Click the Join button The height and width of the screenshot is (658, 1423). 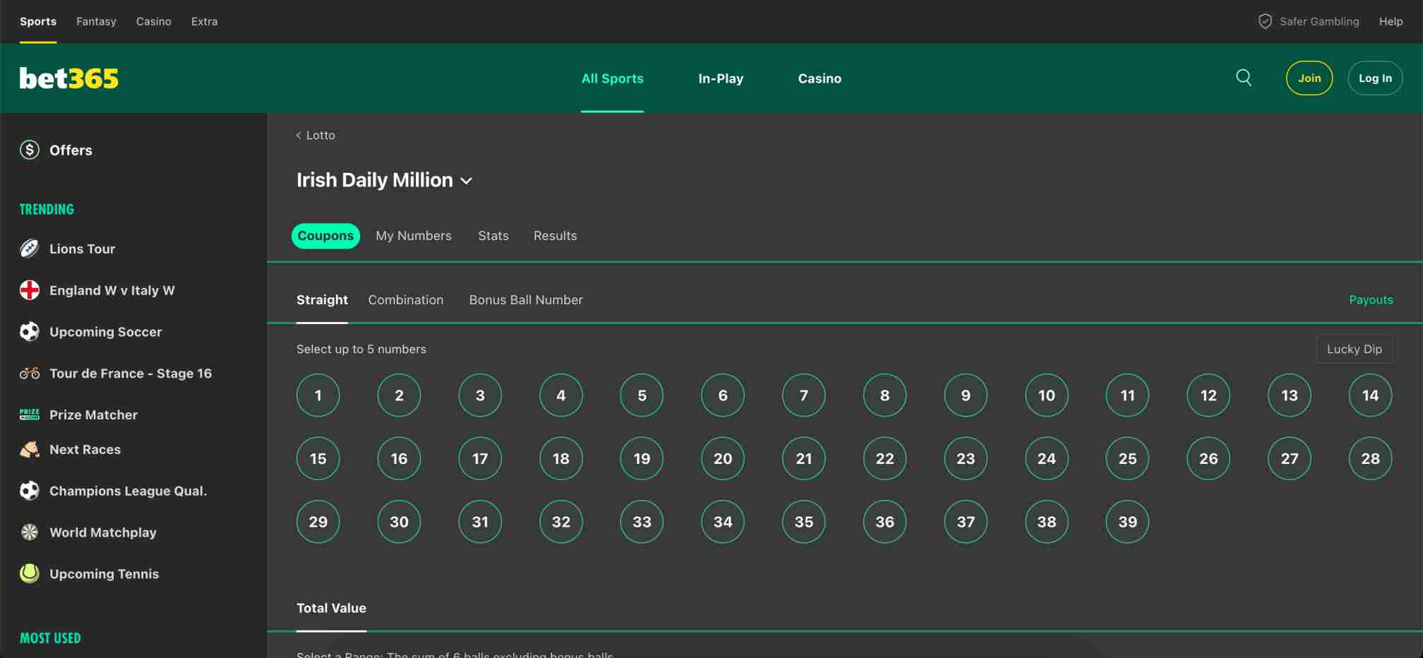pos(1309,78)
